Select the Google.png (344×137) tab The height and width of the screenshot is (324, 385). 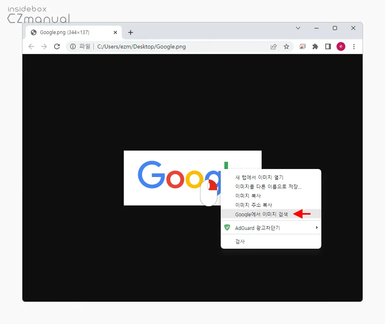click(x=74, y=32)
